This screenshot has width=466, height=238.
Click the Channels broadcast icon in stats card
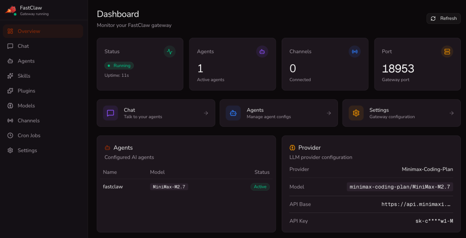pyautogui.click(x=354, y=52)
